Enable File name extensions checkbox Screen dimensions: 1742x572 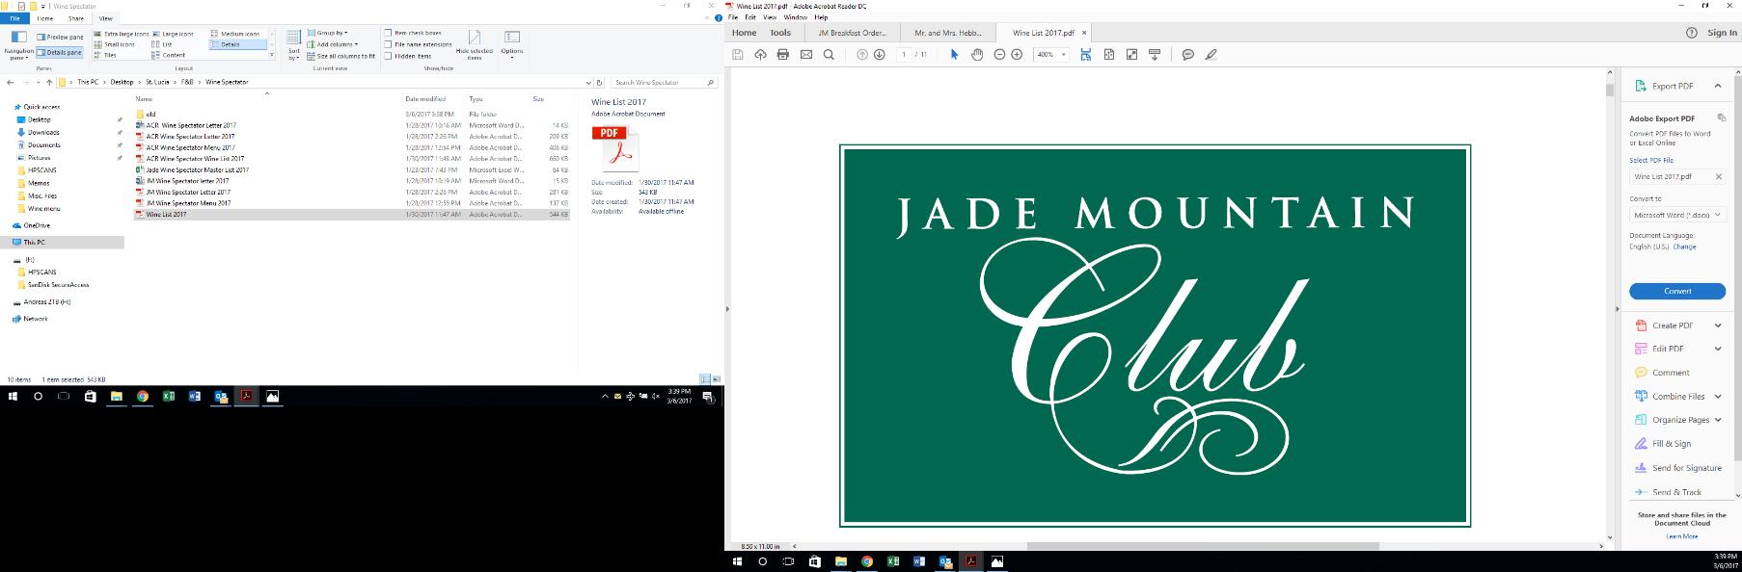pyautogui.click(x=418, y=44)
